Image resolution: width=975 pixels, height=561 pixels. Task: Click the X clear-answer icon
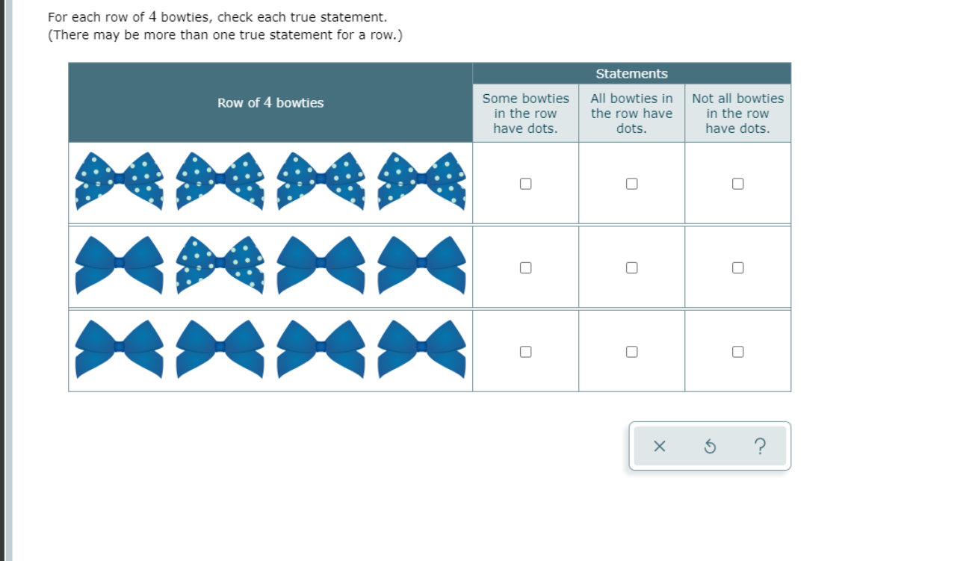tap(660, 446)
